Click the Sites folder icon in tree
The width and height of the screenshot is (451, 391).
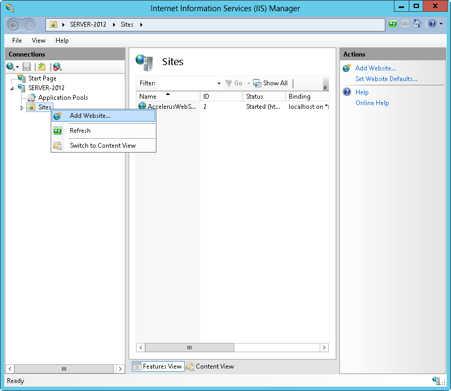tap(31, 107)
